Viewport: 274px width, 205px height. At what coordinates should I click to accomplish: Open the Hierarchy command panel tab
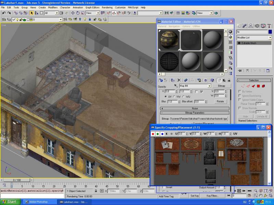pos(251,26)
